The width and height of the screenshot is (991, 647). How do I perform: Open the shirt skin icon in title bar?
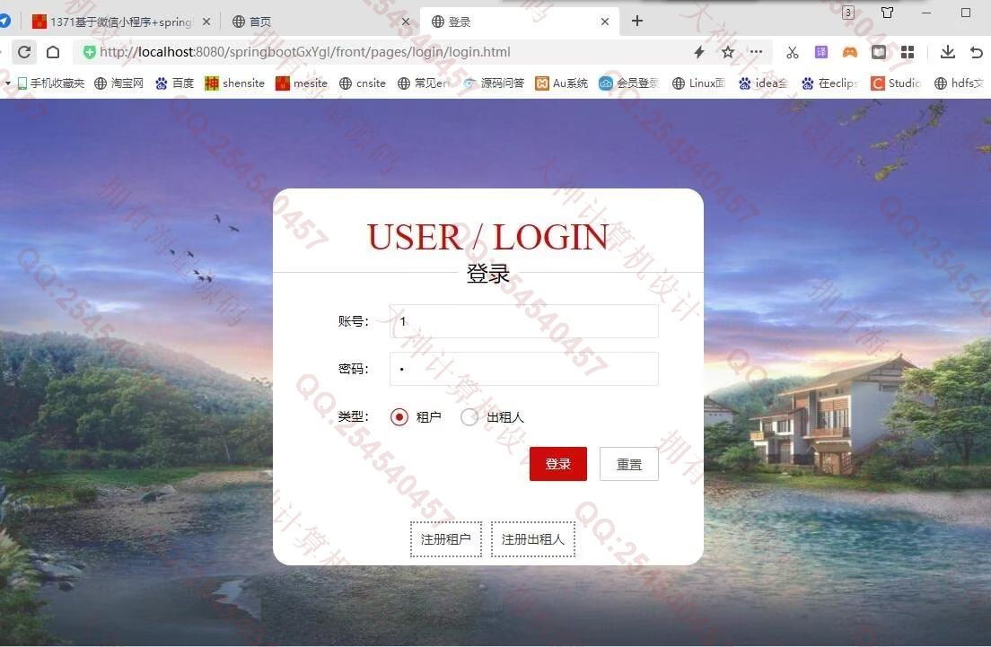888,12
